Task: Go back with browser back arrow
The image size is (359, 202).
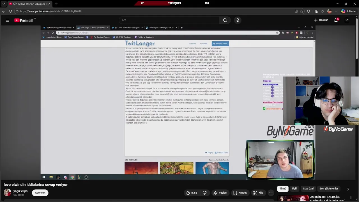Action: coord(4,11)
